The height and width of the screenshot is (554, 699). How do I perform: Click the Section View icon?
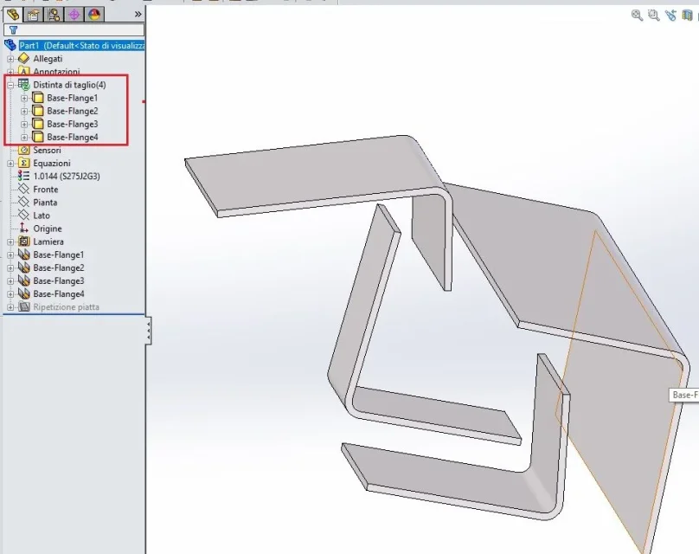pyautogui.click(x=687, y=16)
